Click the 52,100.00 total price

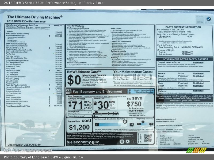[x=58, y=106]
